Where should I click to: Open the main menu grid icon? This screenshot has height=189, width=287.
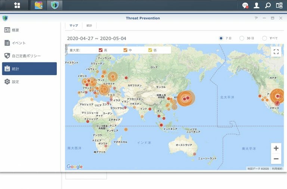[17, 5]
